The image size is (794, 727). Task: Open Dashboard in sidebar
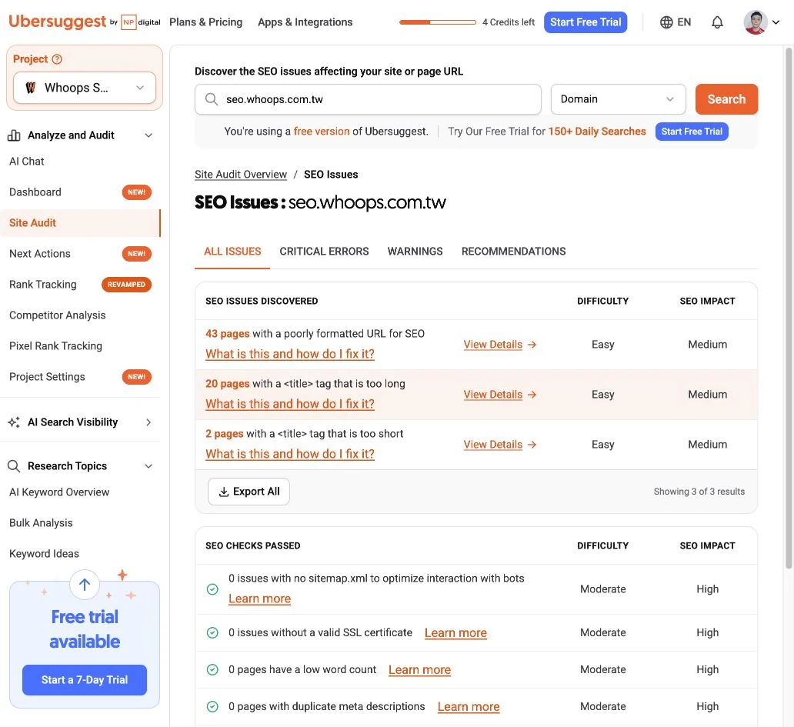click(35, 192)
